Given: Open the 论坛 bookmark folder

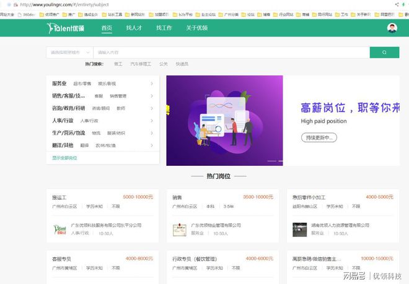Looking at the screenshot, I should 248,15.
